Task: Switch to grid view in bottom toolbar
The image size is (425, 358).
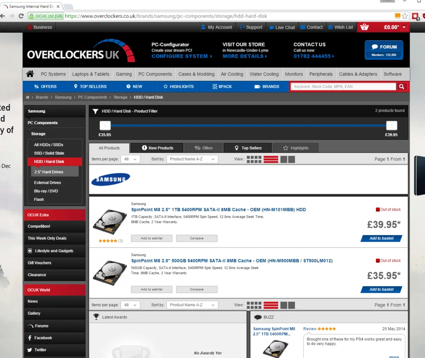Action: [254, 305]
